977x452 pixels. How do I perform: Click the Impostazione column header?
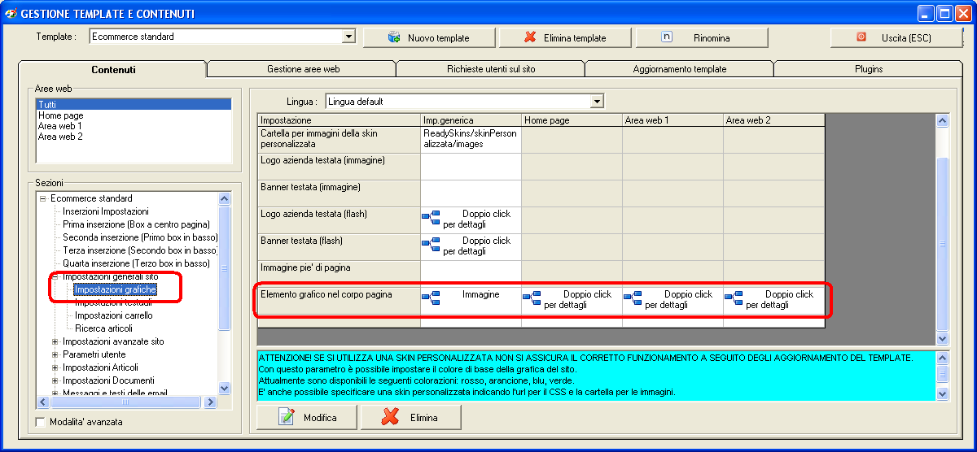[x=339, y=120]
